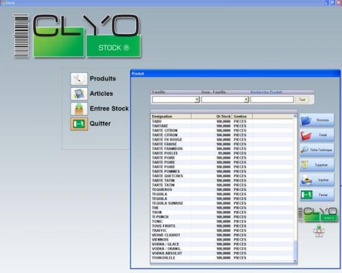The width and height of the screenshot is (342, 273).
Task: Open Fiche Technique magnifier button
Action: (x=317, y=150)
